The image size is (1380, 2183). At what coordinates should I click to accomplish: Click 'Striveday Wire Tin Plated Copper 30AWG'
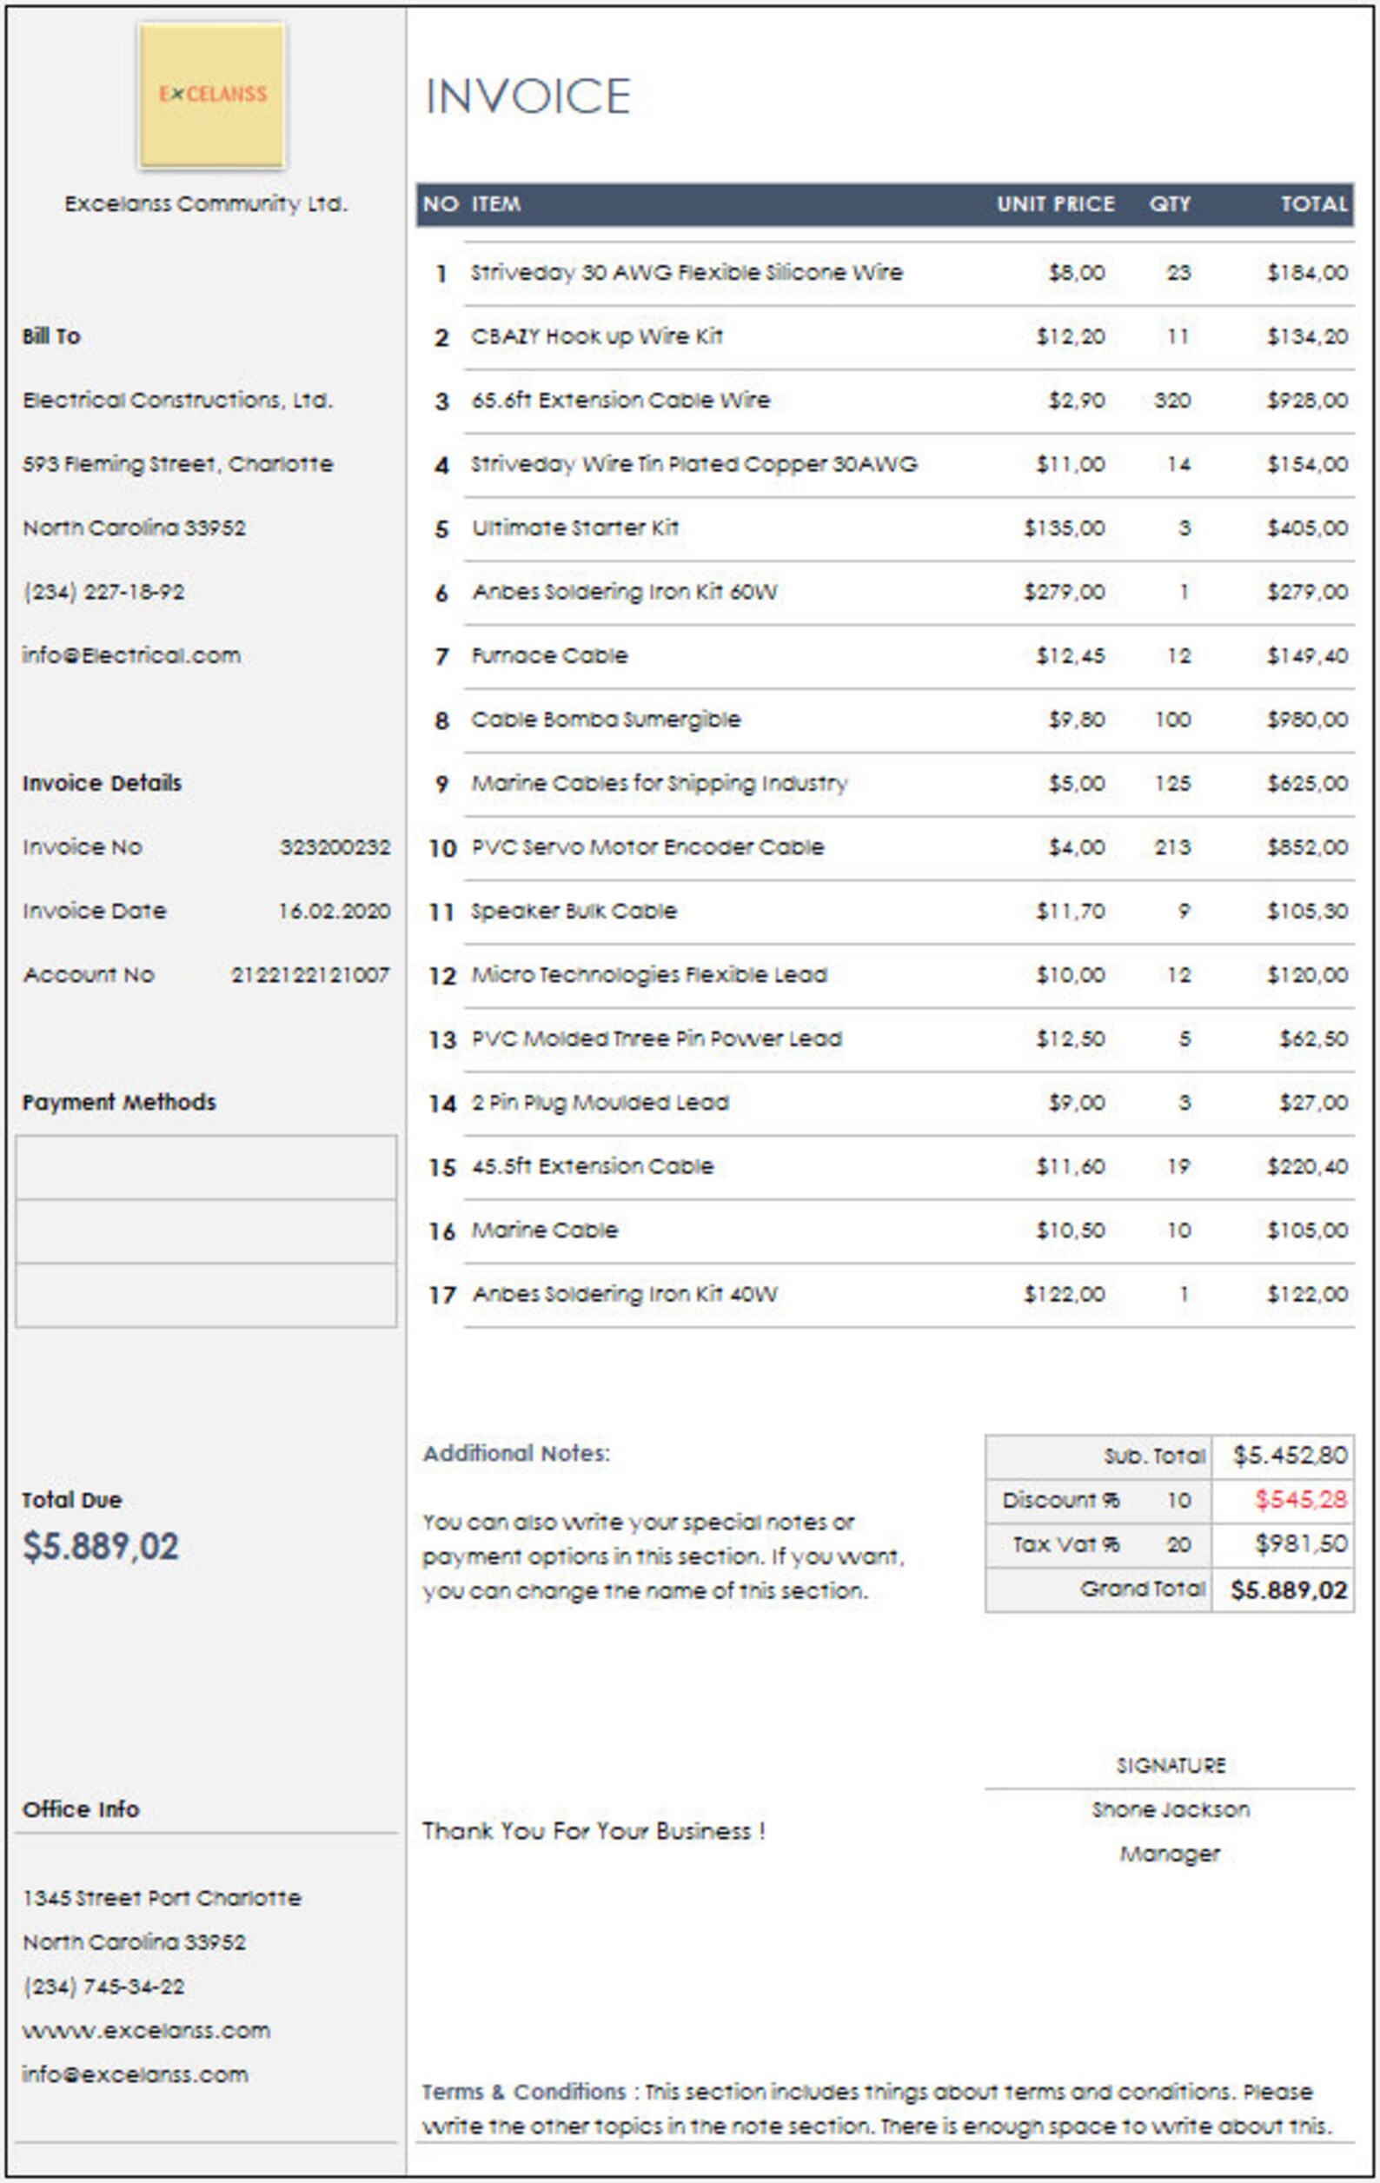click(693, 464)
